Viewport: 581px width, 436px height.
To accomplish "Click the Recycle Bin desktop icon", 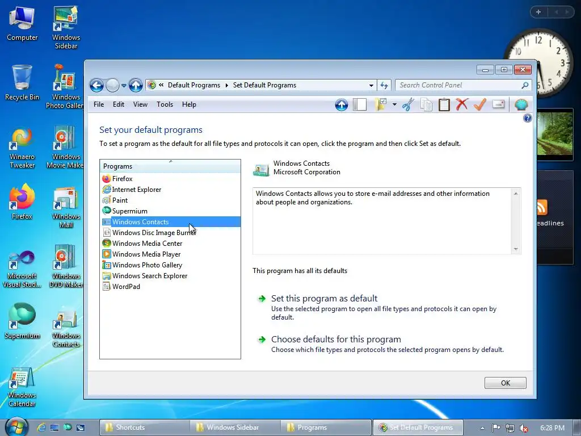I will click(22, 82).
